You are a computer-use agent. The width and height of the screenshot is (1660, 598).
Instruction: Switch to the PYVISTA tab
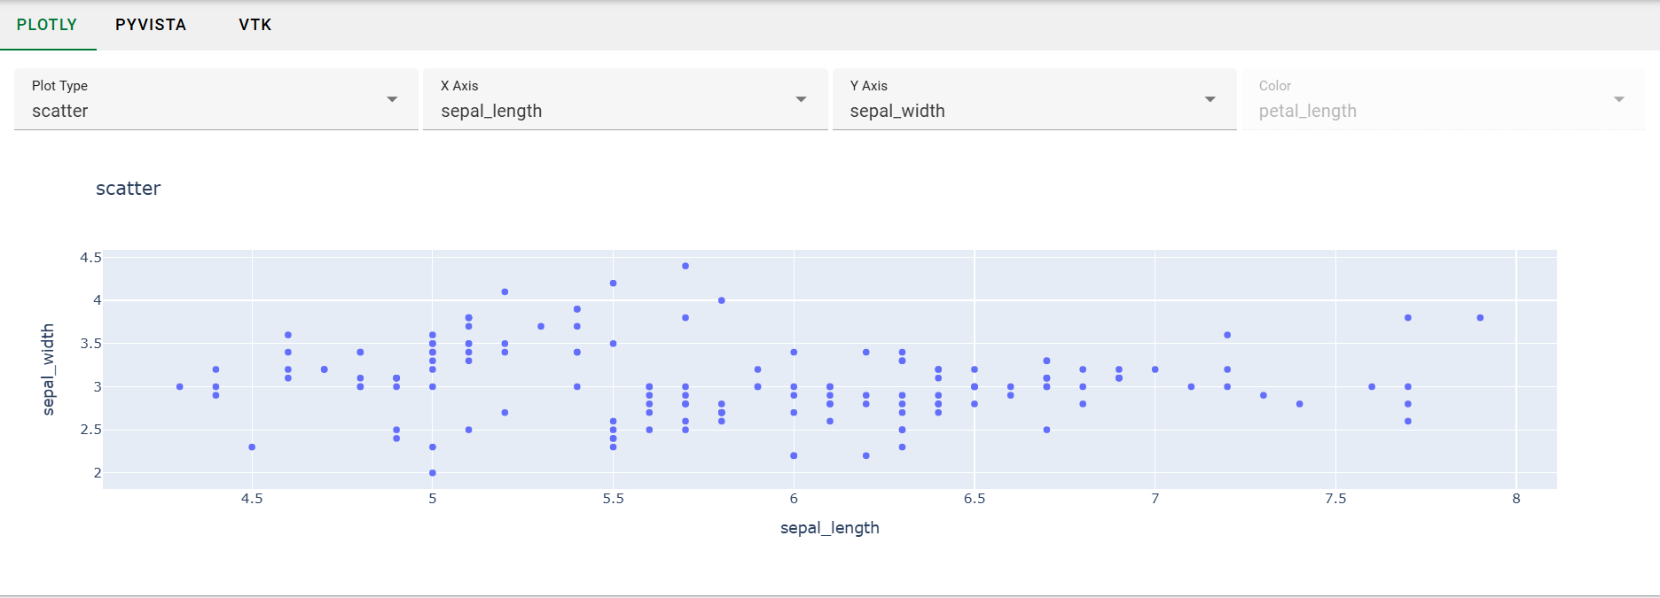click(150, 25)
